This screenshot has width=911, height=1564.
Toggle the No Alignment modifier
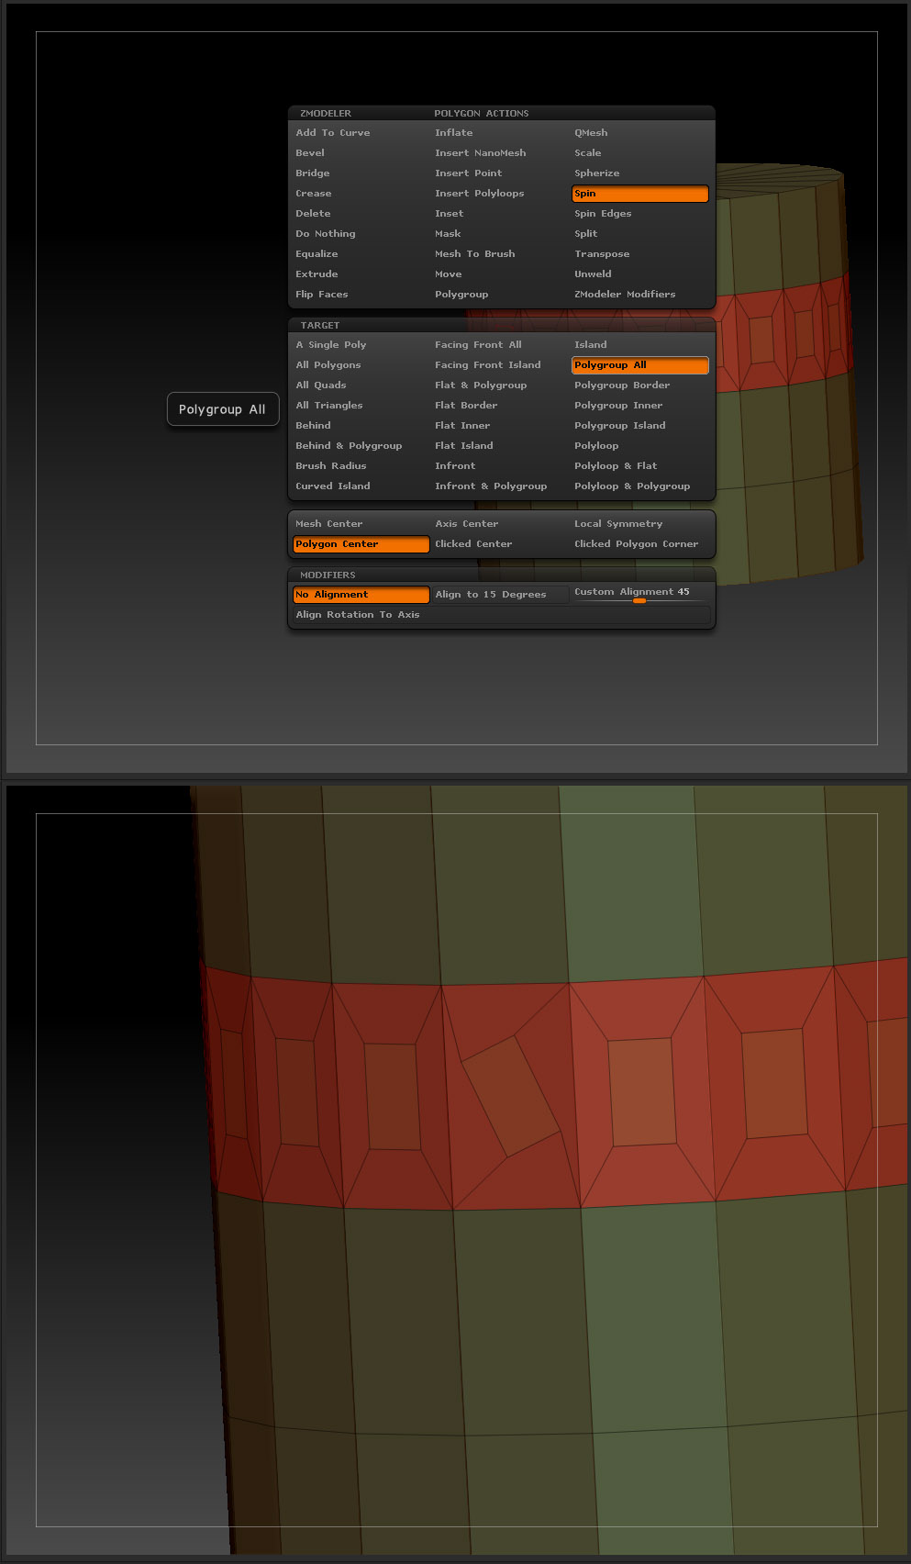(361, 595)
